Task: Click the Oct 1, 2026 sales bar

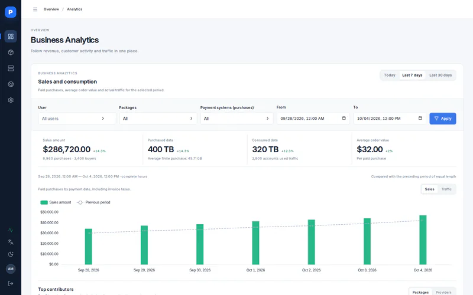Action: (x=255, y=243)
